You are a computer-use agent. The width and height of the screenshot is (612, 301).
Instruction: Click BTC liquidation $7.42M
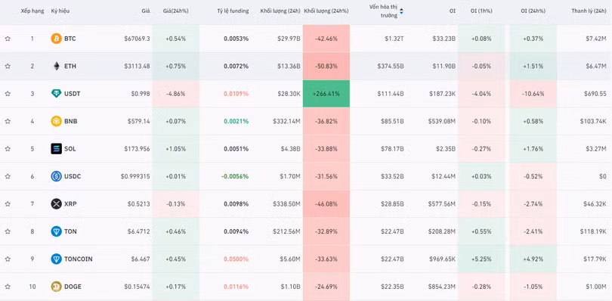(x=596, y=39)
